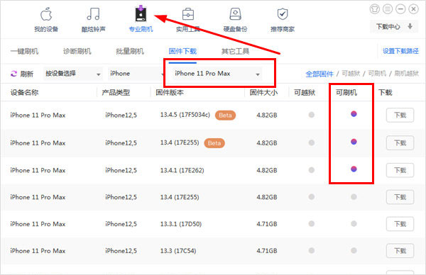Select version text 13.3.1 (17D50)

(181, 224)
